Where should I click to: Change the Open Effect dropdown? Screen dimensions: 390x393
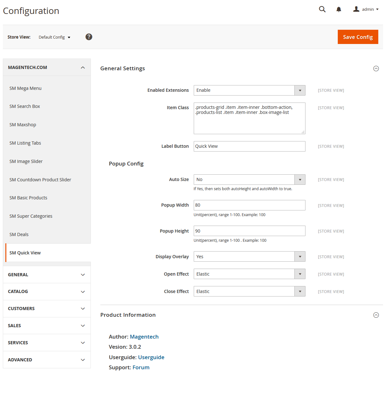(249, 274)
